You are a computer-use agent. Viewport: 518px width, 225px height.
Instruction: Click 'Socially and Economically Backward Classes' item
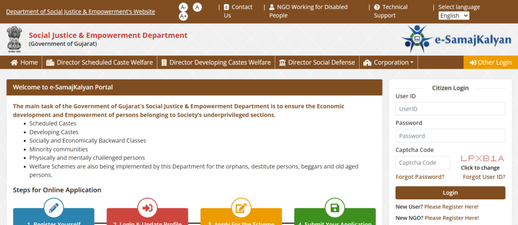[x=88, y=141]
